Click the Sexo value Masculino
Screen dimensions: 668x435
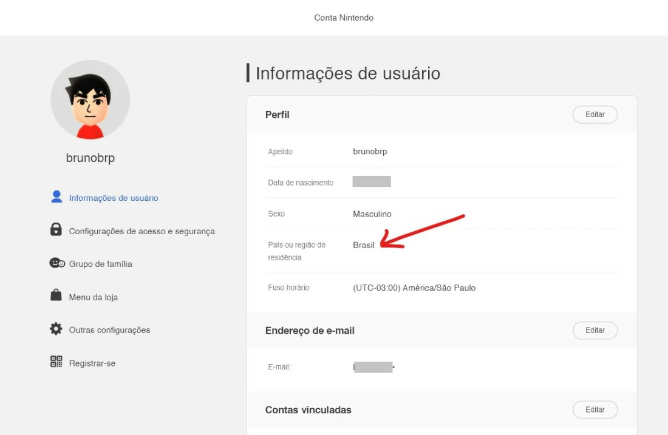tap(372, 214)
